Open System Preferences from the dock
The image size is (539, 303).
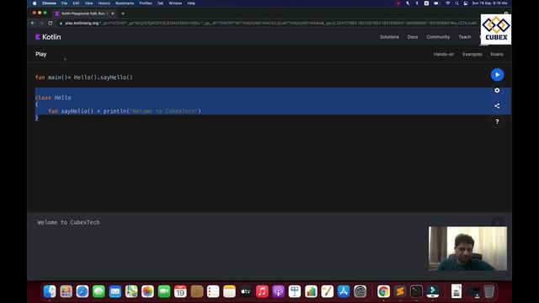[x=360, y=291]
